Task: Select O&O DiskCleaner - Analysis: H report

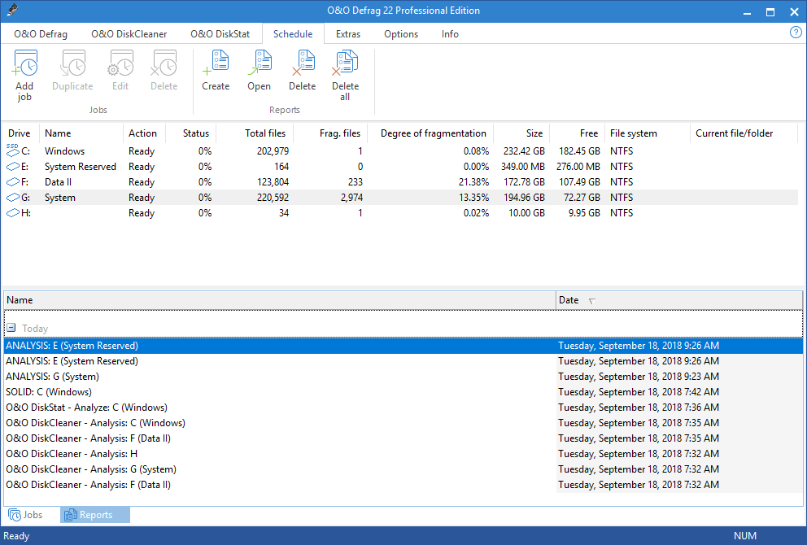Action: [x=403, y=454]
